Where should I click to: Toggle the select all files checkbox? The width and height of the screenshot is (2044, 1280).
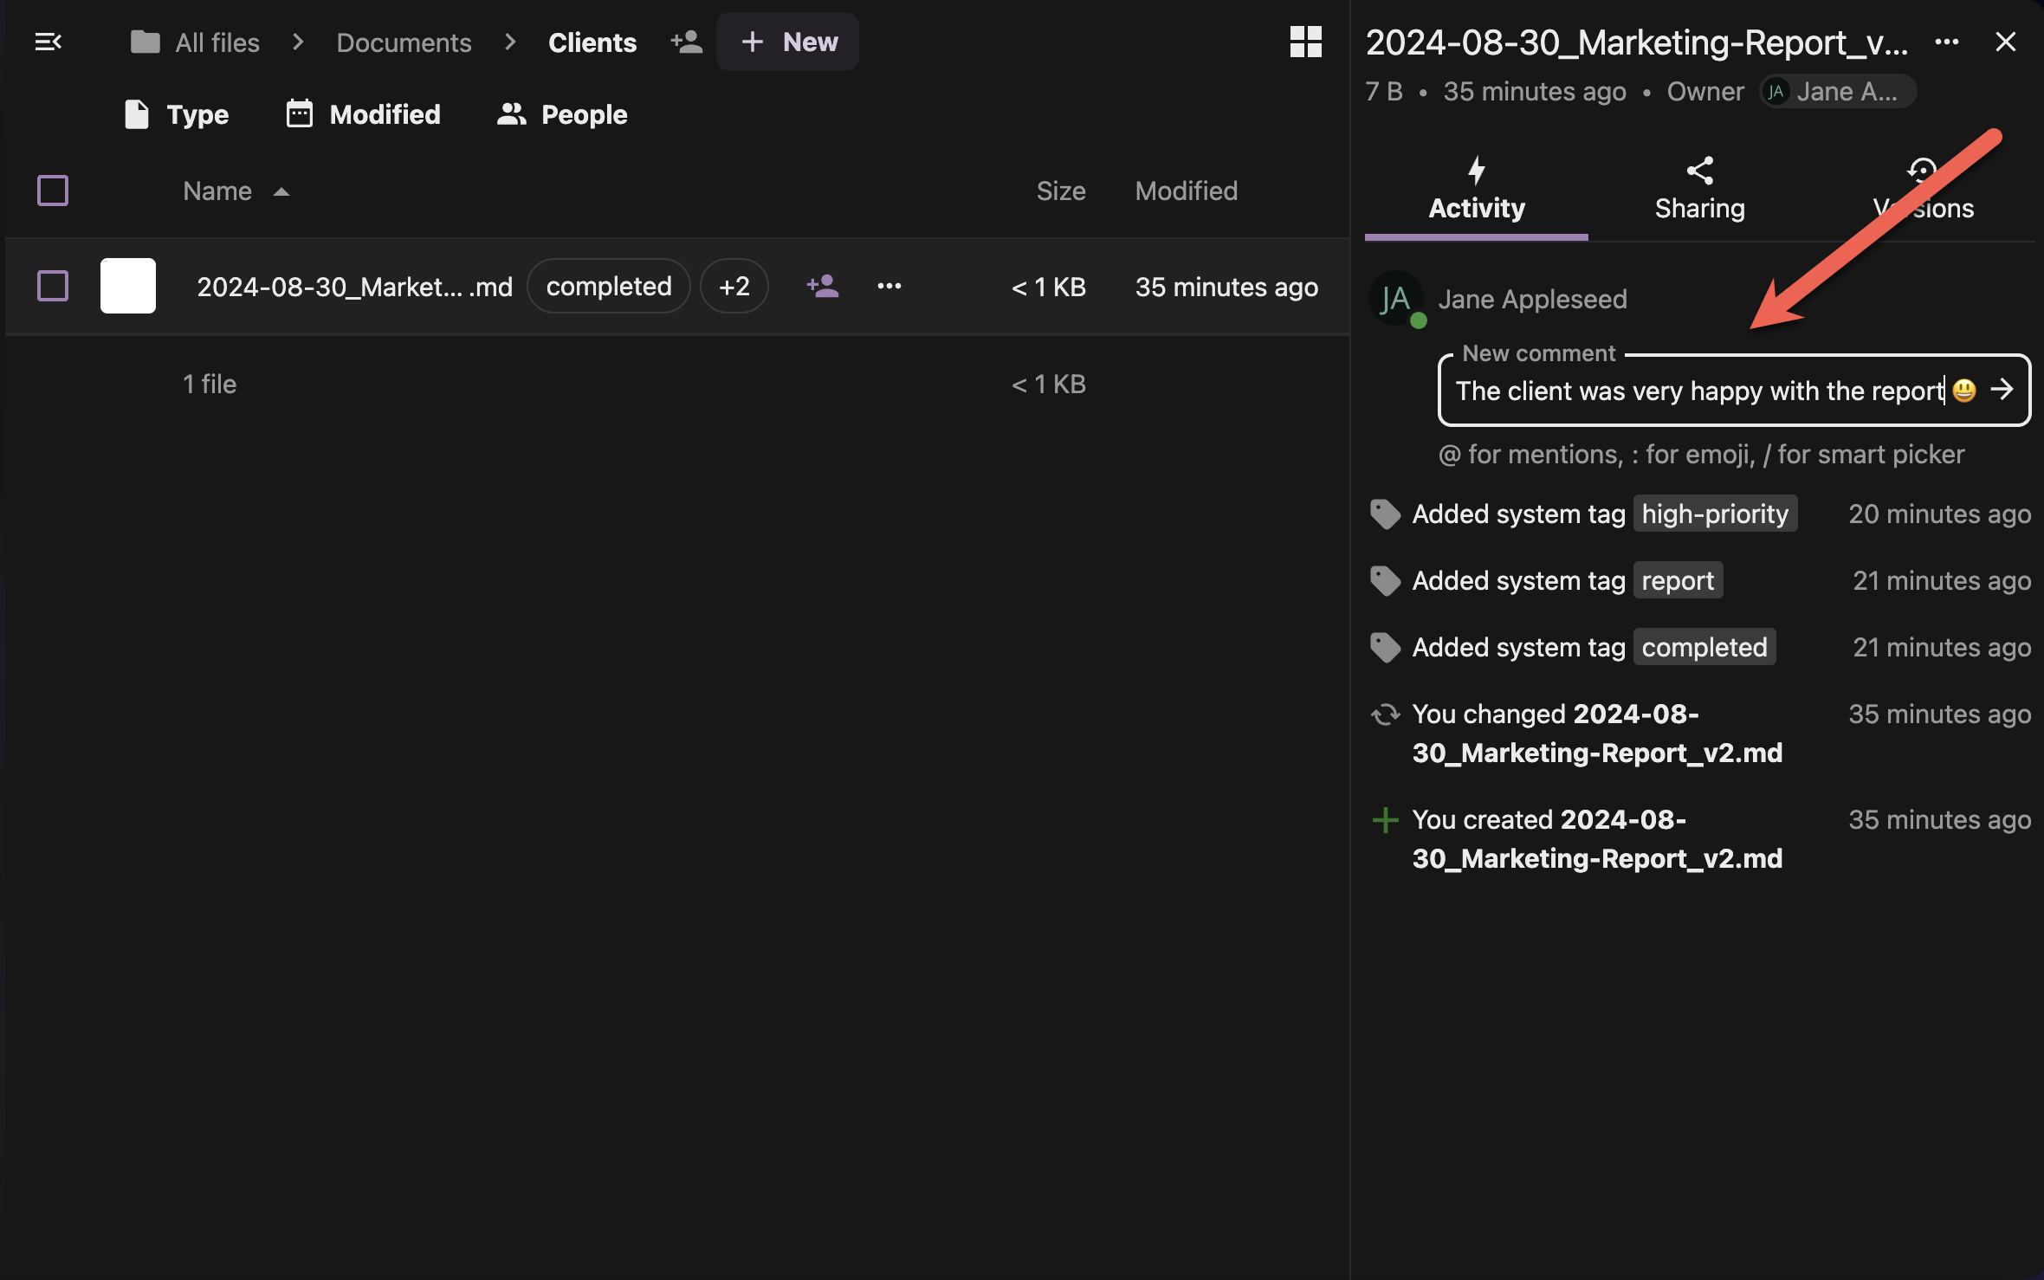tap(53, 191)
